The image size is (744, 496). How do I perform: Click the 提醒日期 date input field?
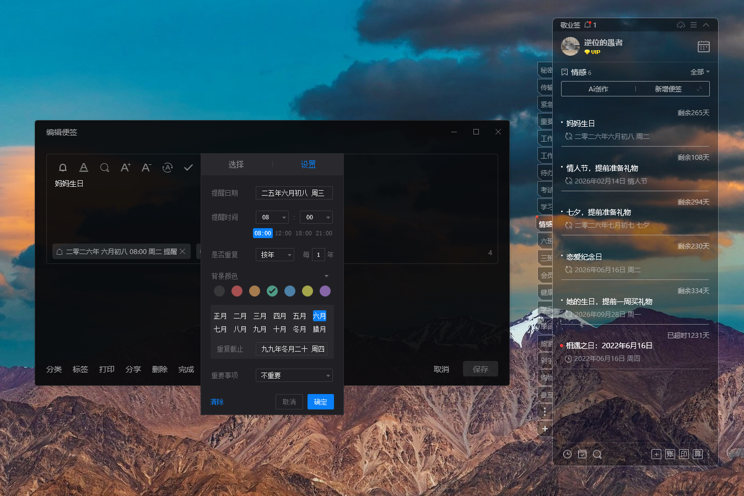tap(294, 193)
